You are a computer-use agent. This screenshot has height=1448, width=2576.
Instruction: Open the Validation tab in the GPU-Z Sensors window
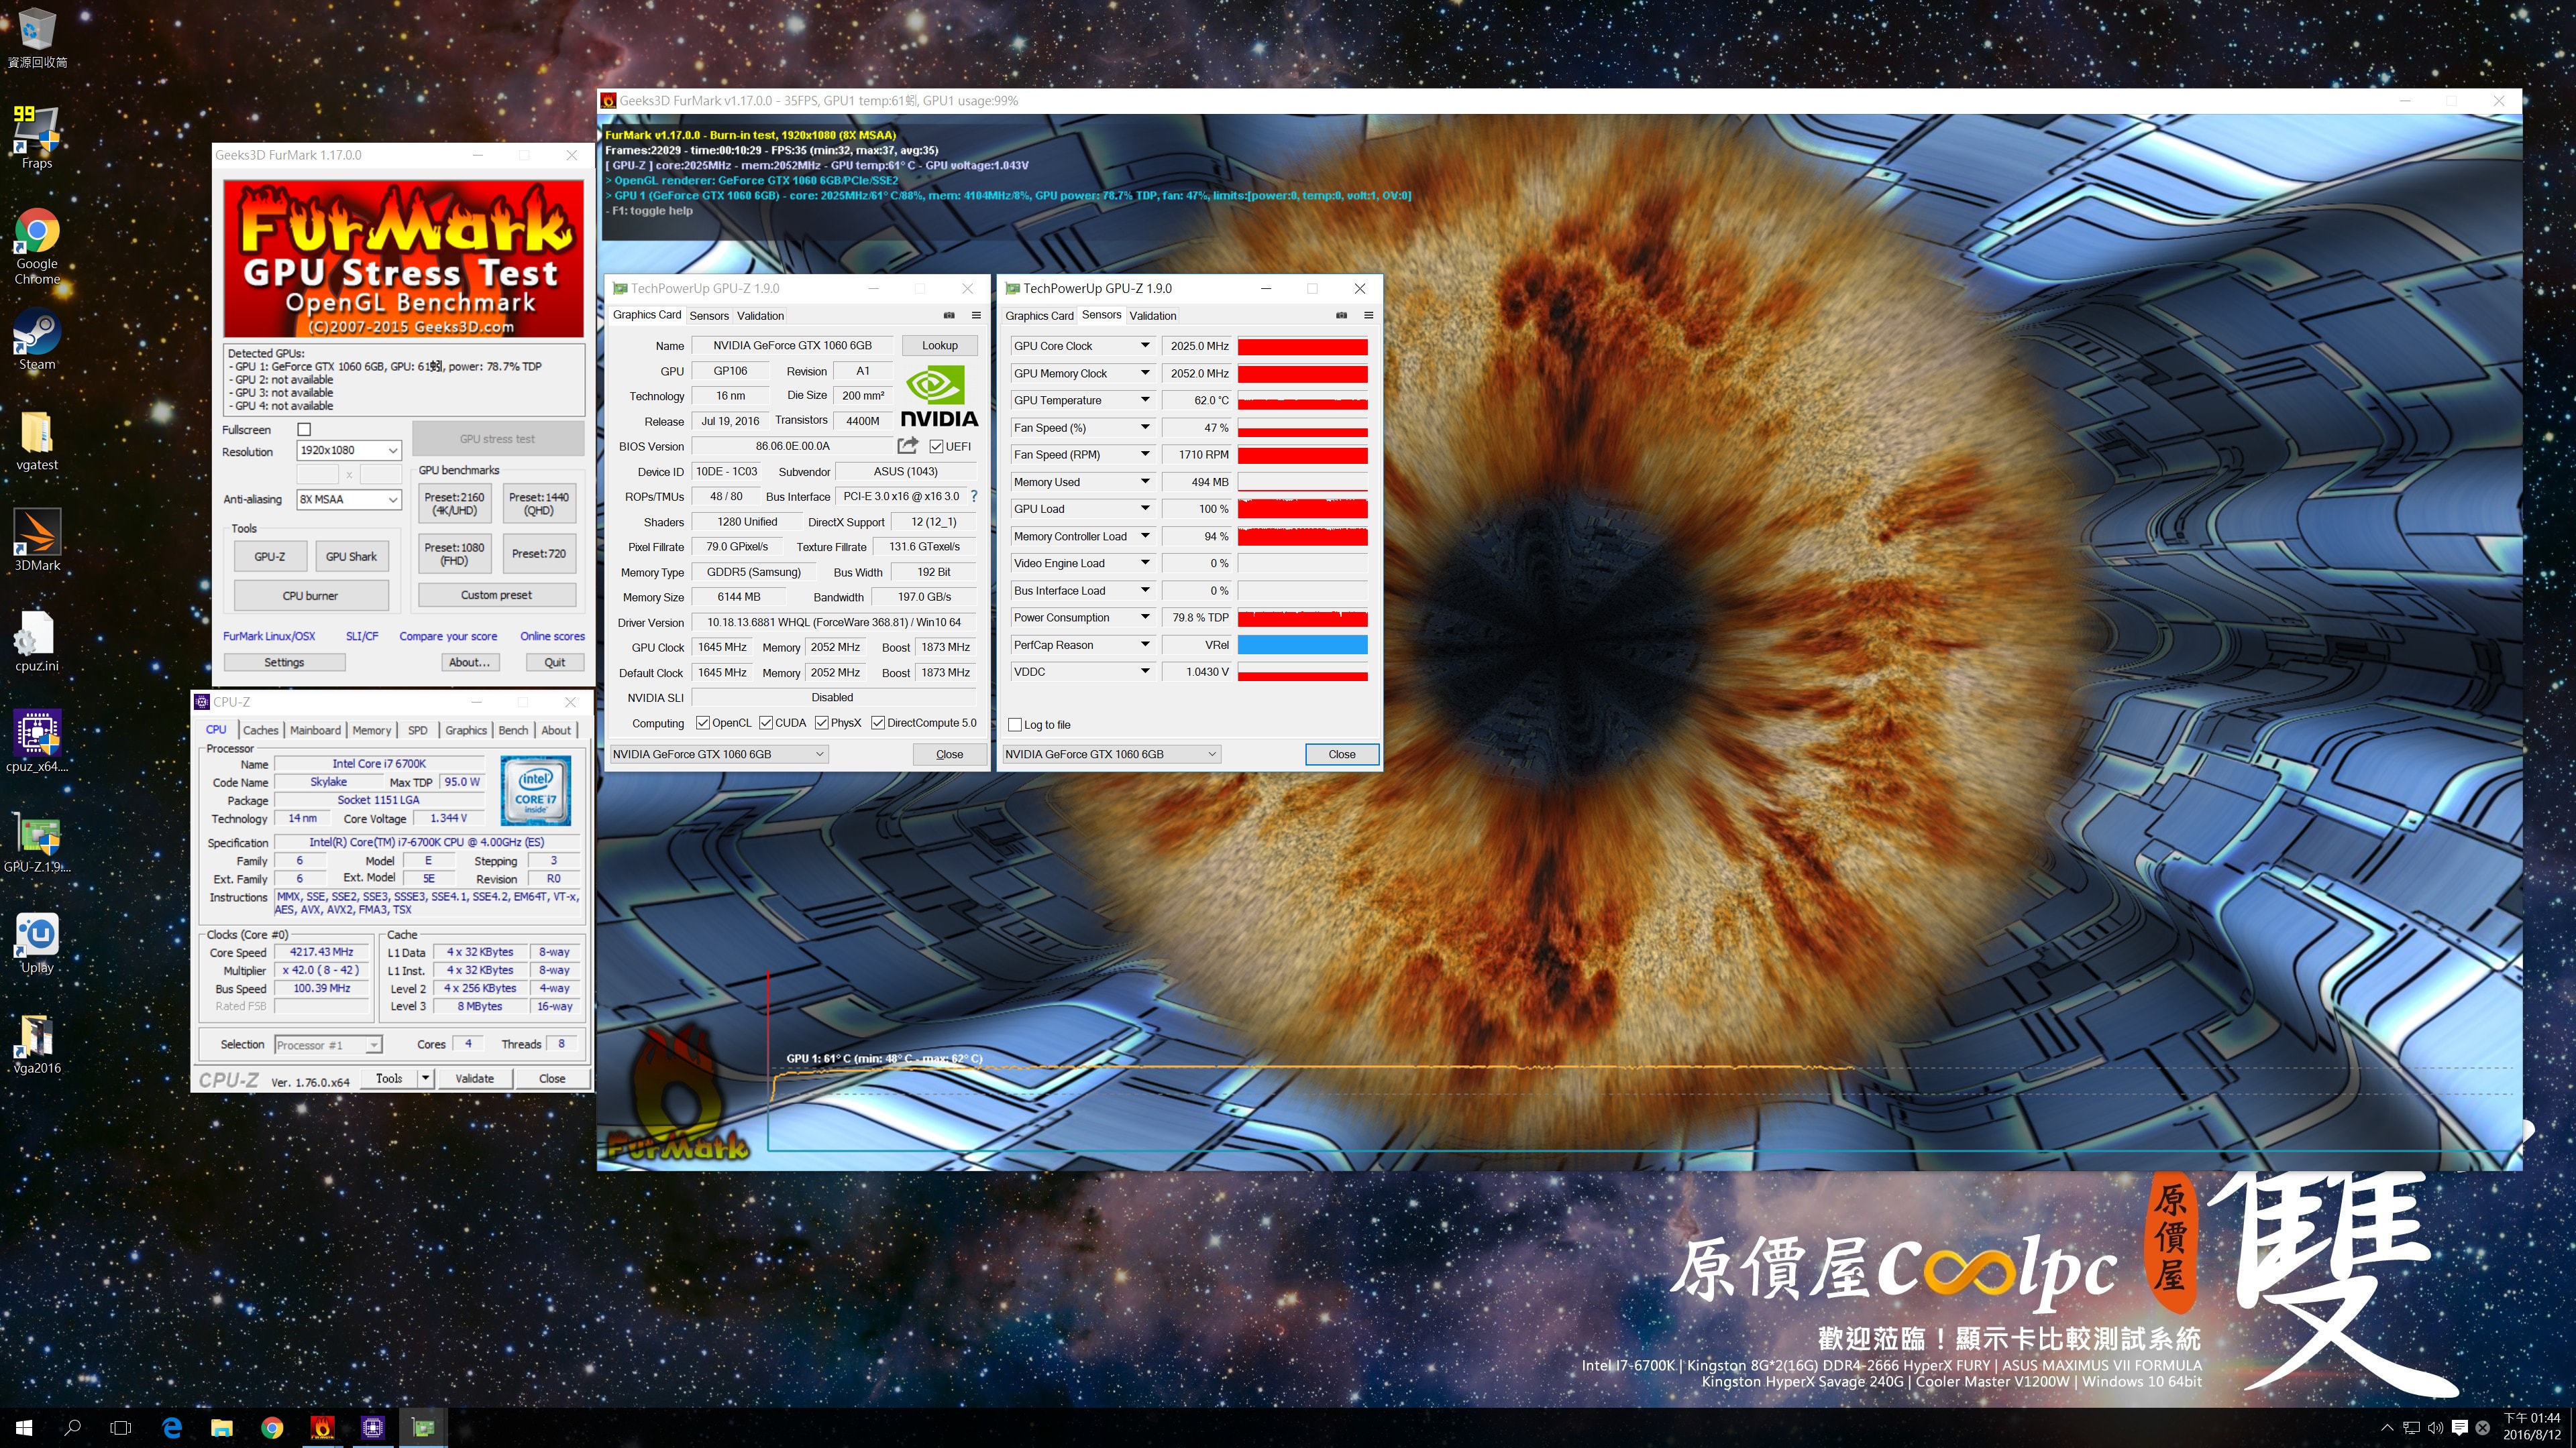pyautogui.click(x=1153, y=316)
